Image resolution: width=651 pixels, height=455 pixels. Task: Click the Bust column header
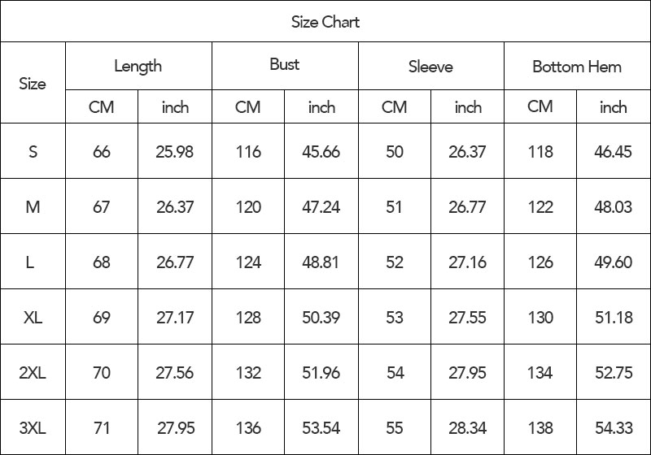(285, 65)
